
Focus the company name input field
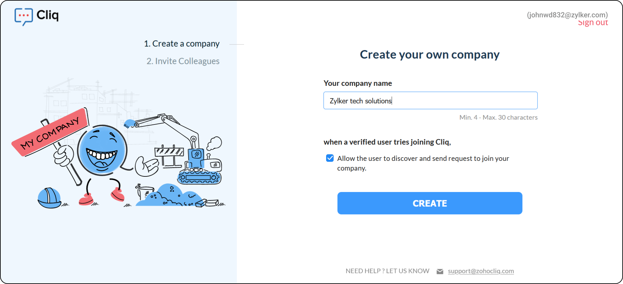(430, 100)
